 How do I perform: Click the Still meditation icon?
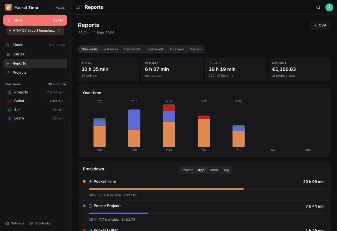(9, 110)
